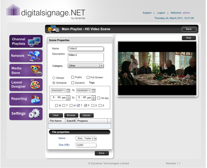Click the scene Name field containing Video2
Image resolution: width=207 pixels, height=168 pixels.
(86, 49)
